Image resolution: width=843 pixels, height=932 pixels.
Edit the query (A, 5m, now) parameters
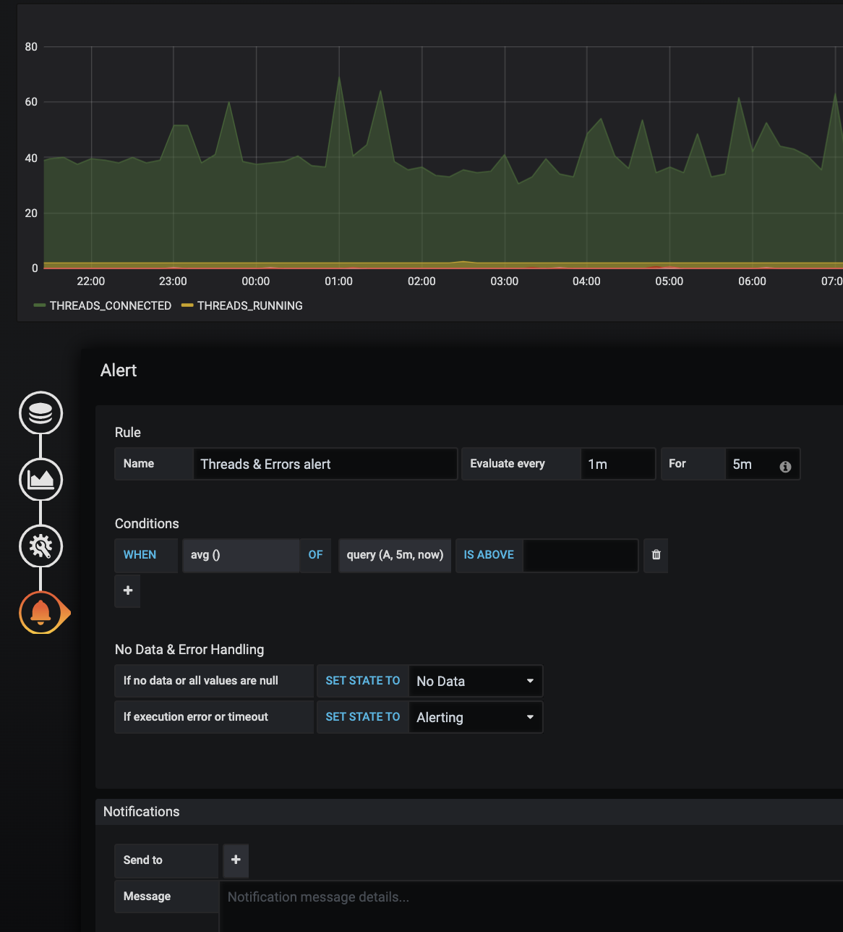point(395,555)
